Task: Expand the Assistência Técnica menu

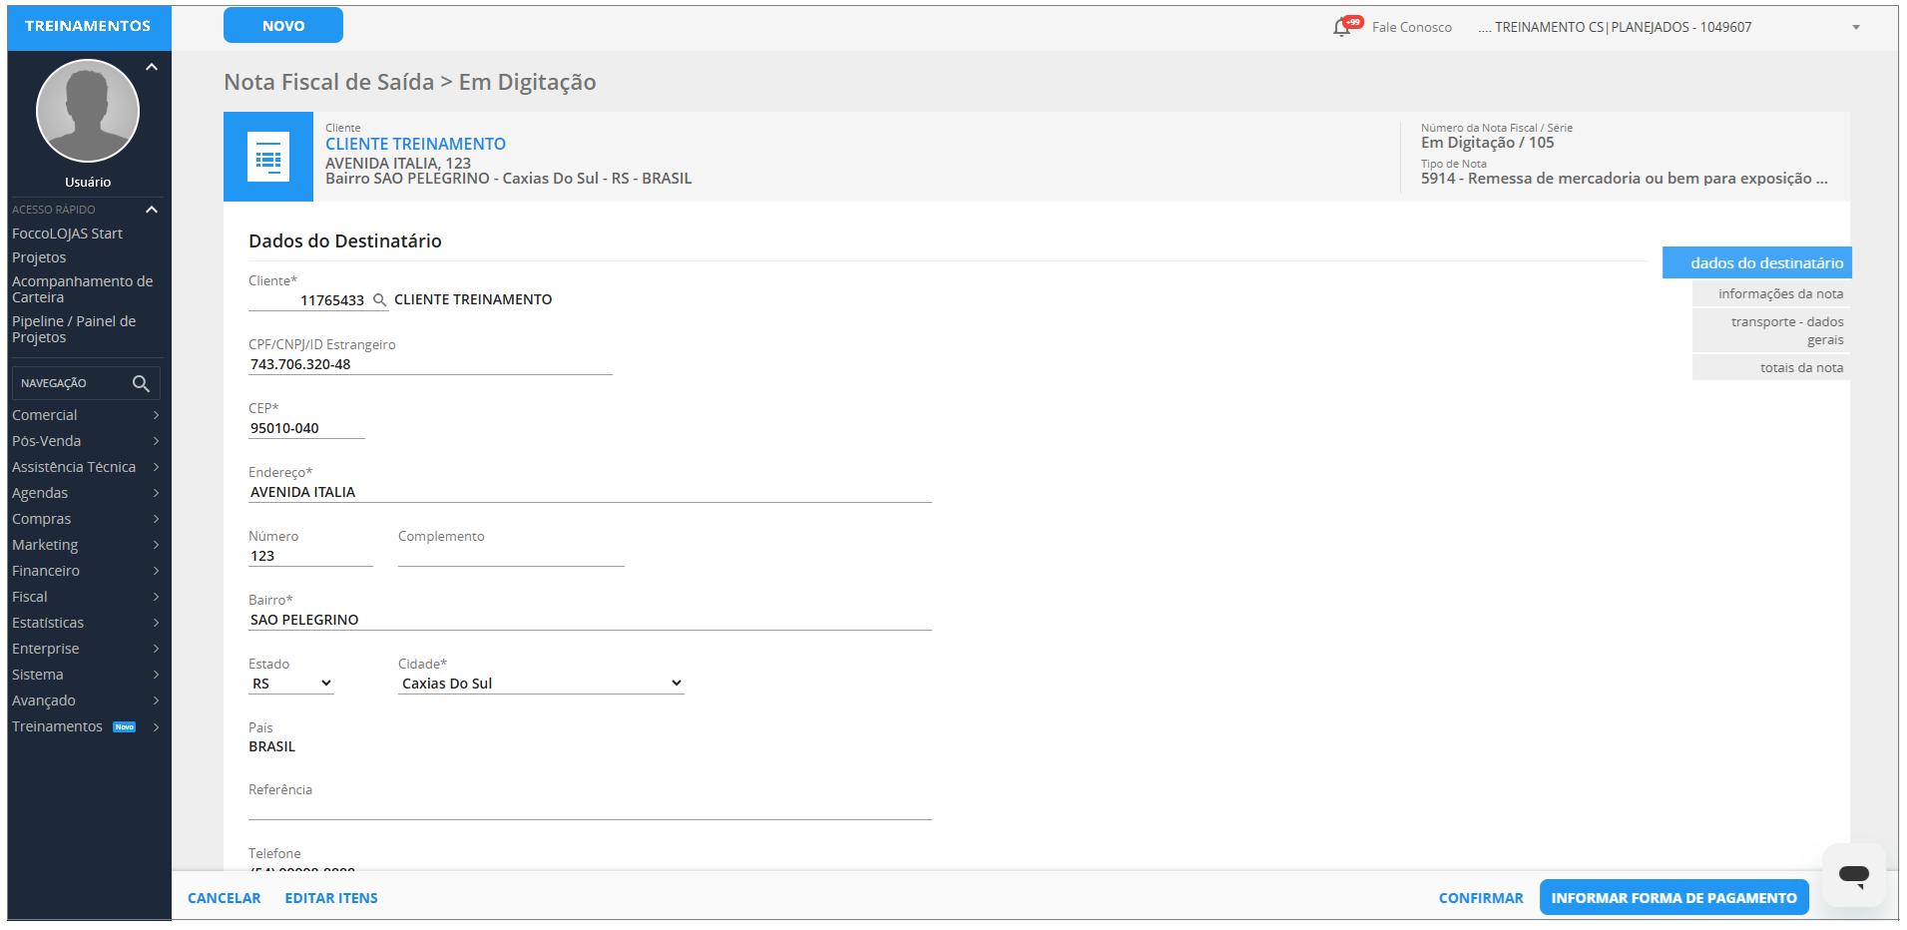Action: tap(86, 467)
